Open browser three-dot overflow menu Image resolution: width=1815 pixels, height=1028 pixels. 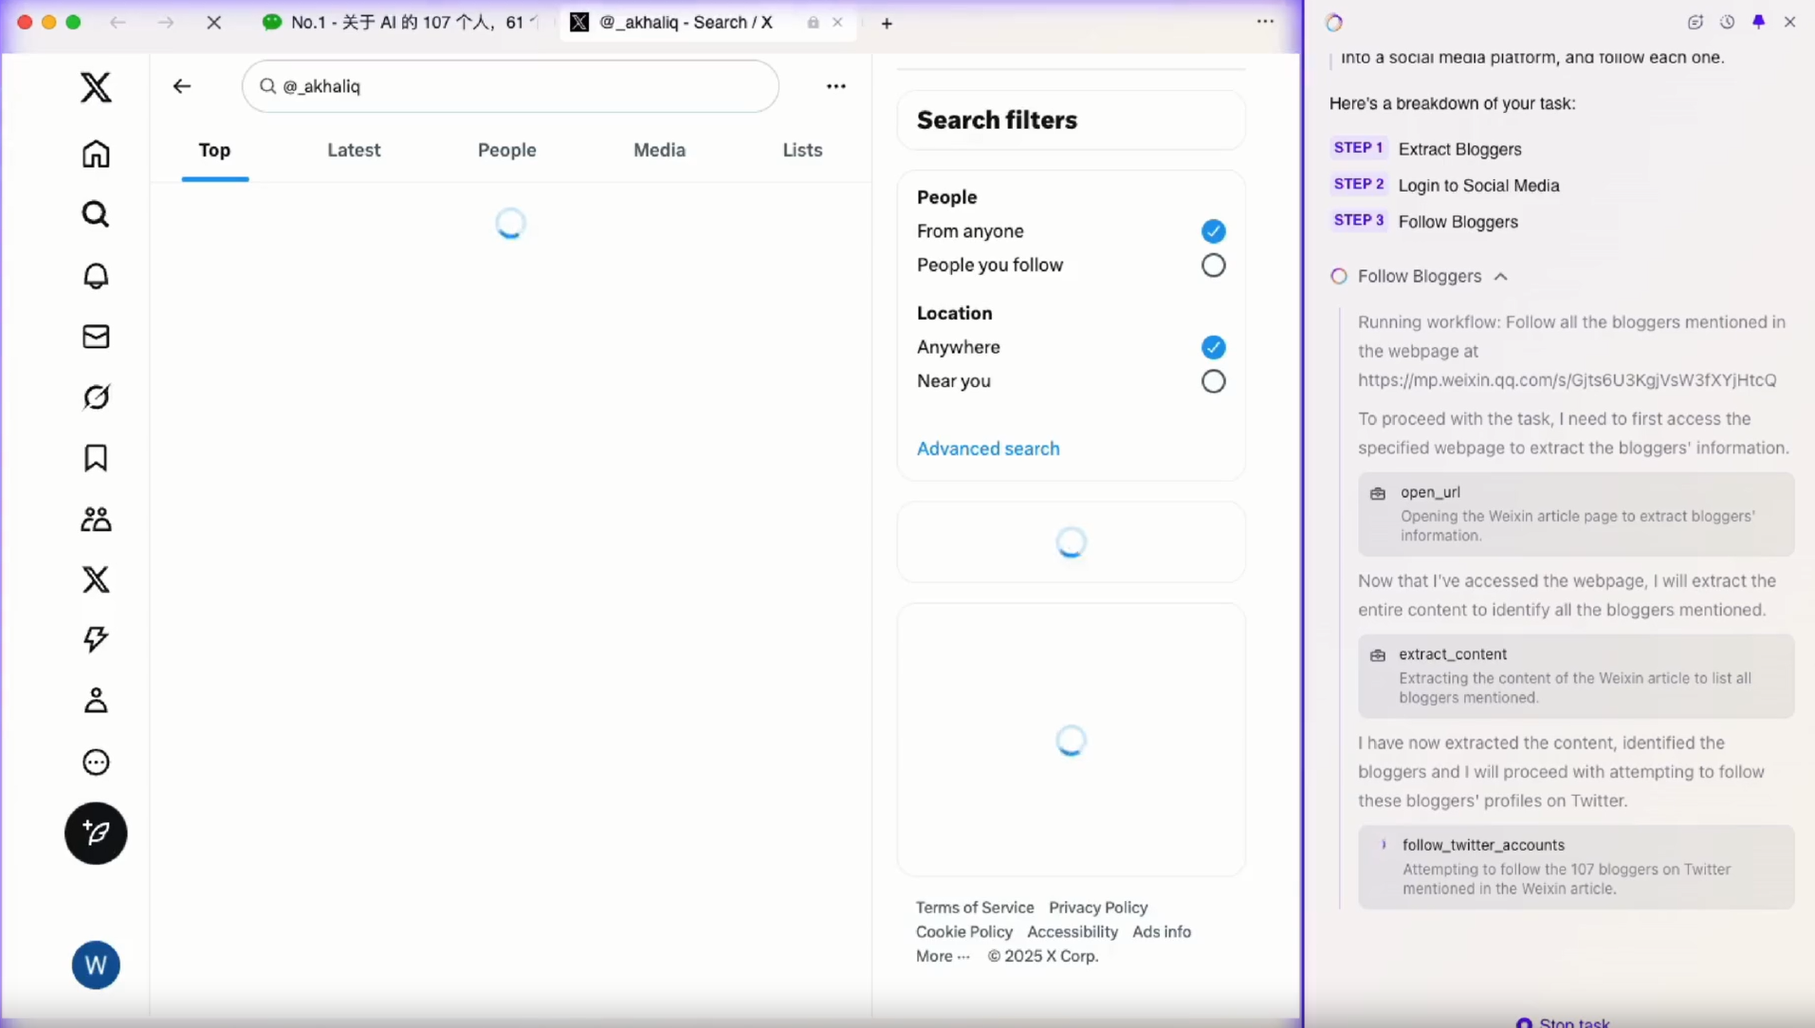[1265, 22]
